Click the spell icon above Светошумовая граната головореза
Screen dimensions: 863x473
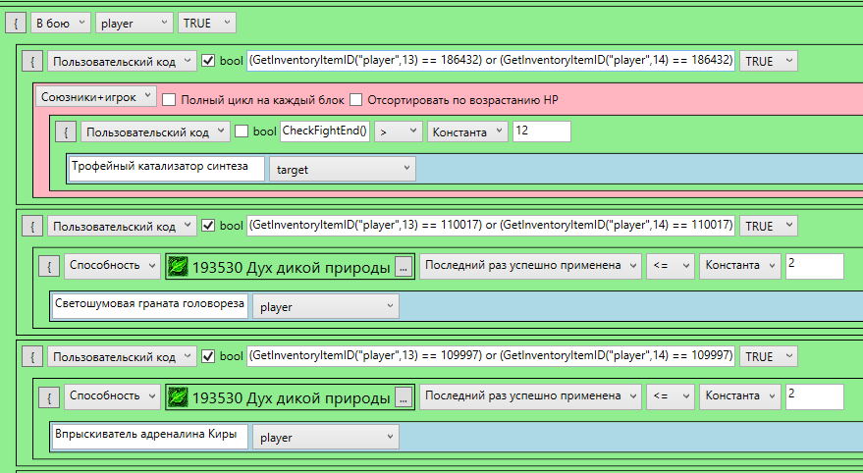pos(178,266)
